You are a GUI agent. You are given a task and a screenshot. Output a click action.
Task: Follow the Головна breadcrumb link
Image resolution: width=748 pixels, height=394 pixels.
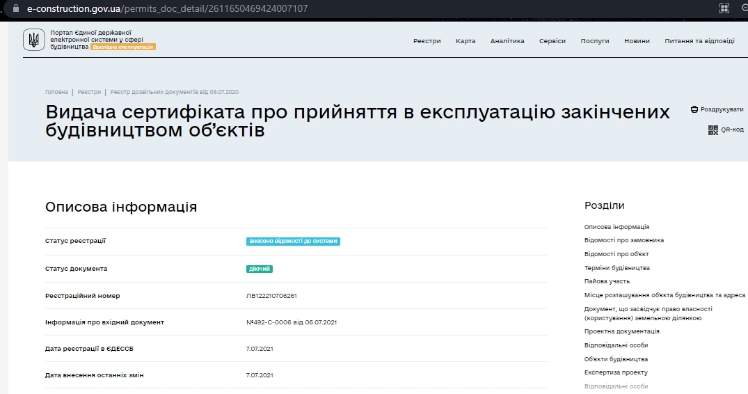point(57,92)
